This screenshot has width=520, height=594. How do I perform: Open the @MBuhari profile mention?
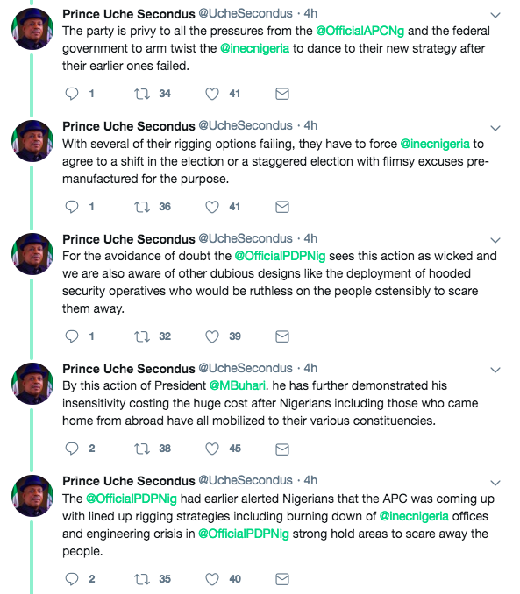[x=237, y=385]
